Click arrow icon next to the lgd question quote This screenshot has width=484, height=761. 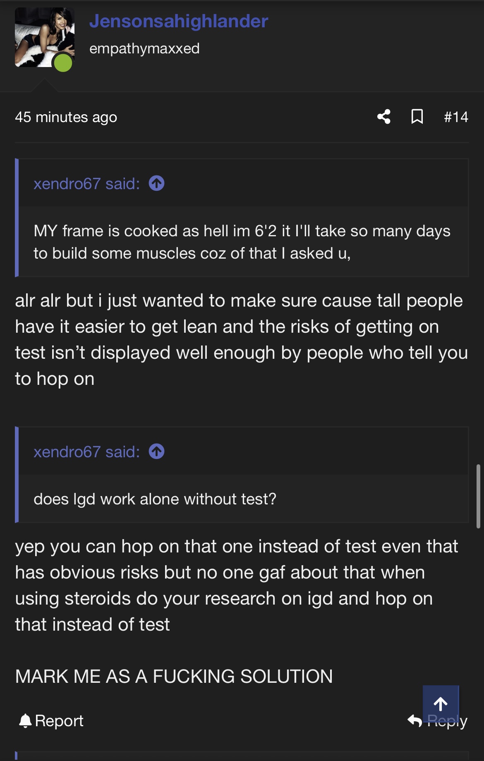coord(157,451)
